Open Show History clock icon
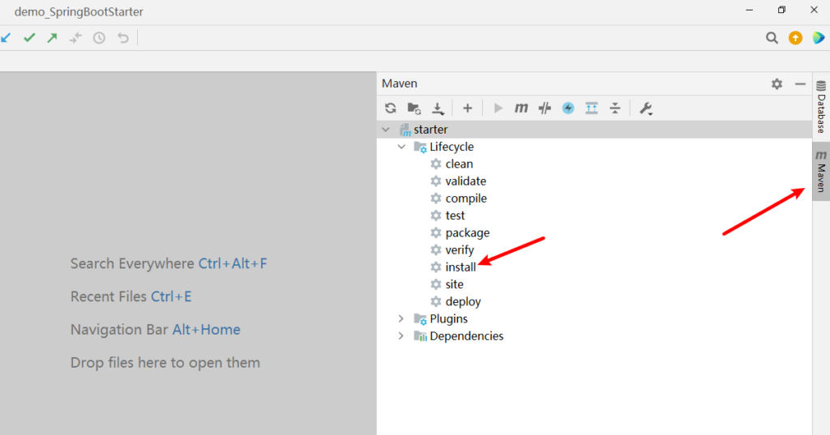Viewport: 830px width, 435px height. [99, 37]
